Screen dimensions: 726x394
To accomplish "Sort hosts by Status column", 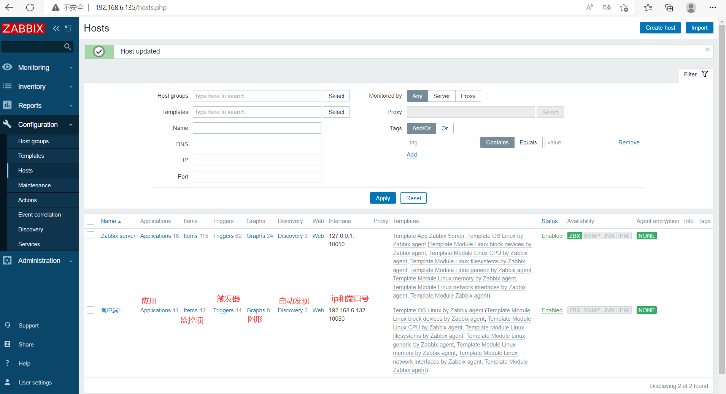I will point(550,221).
